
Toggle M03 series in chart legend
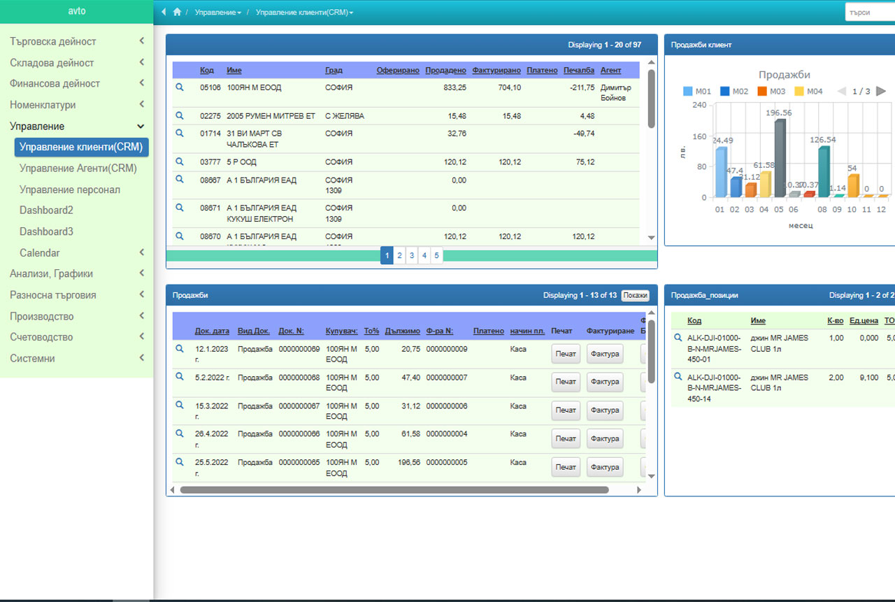click(771, 91)
